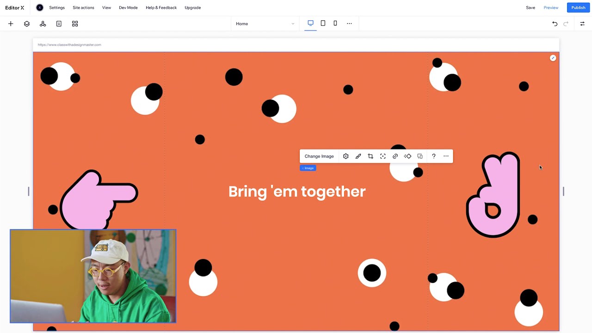The image size is (592, 333).
Task: Open the Upgrade menu item
Action: pyautogui.click(x=192, y=7)
